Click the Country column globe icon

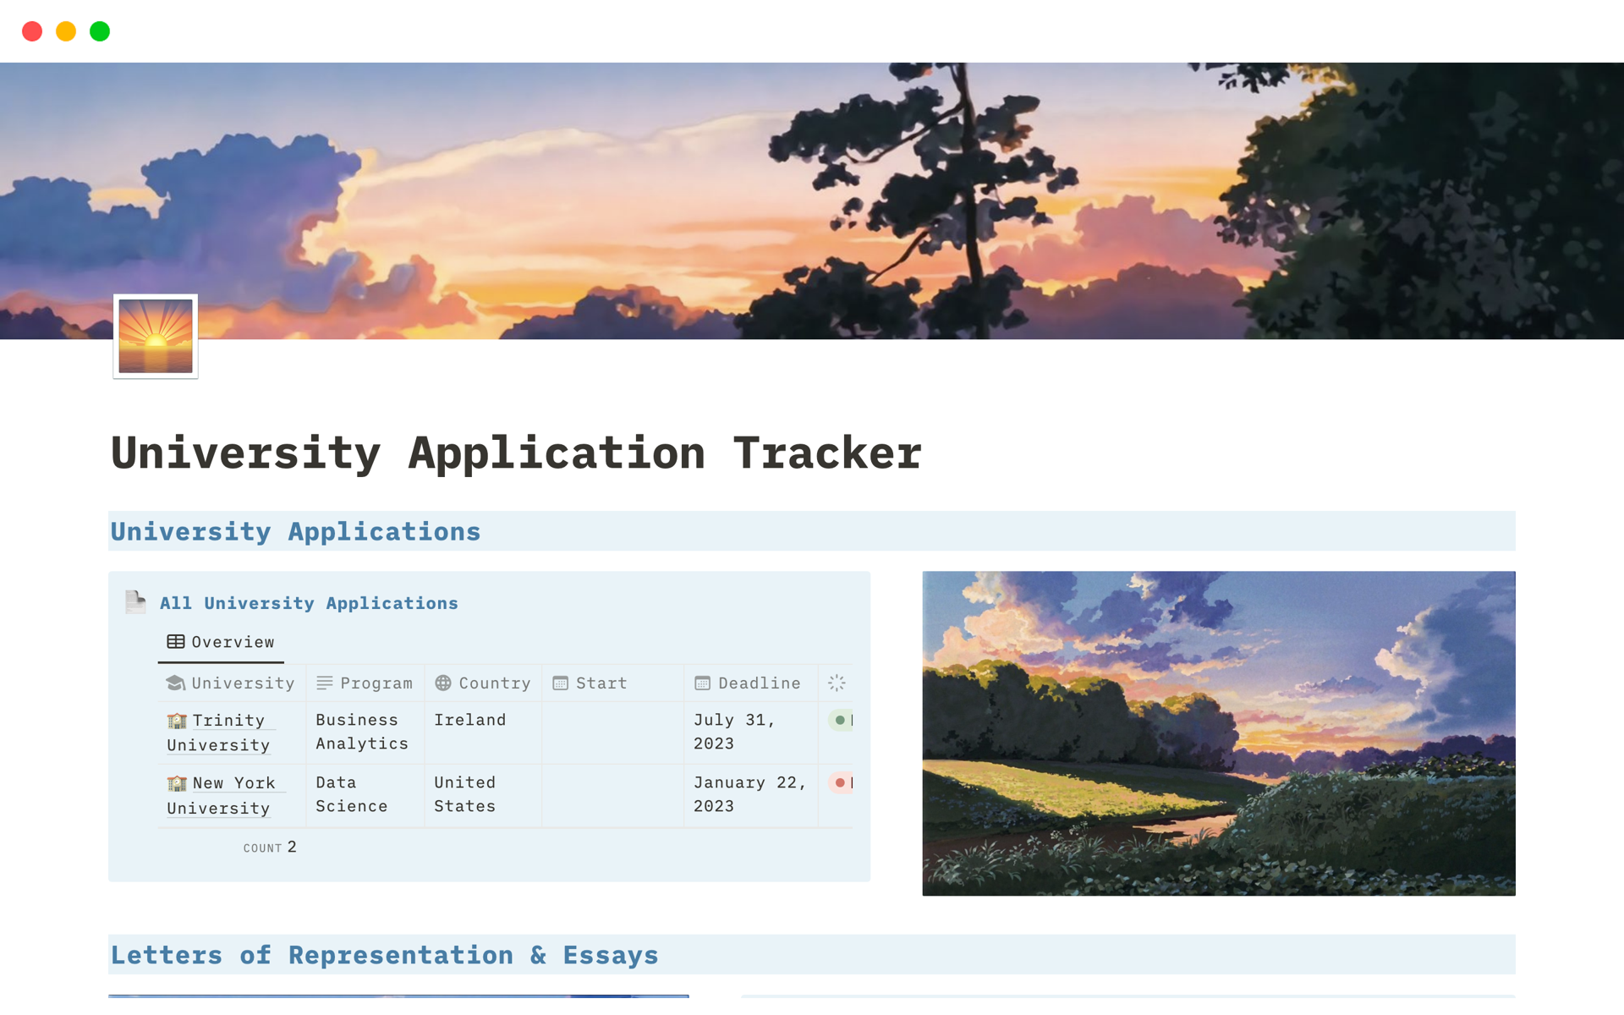coord(443,683)
